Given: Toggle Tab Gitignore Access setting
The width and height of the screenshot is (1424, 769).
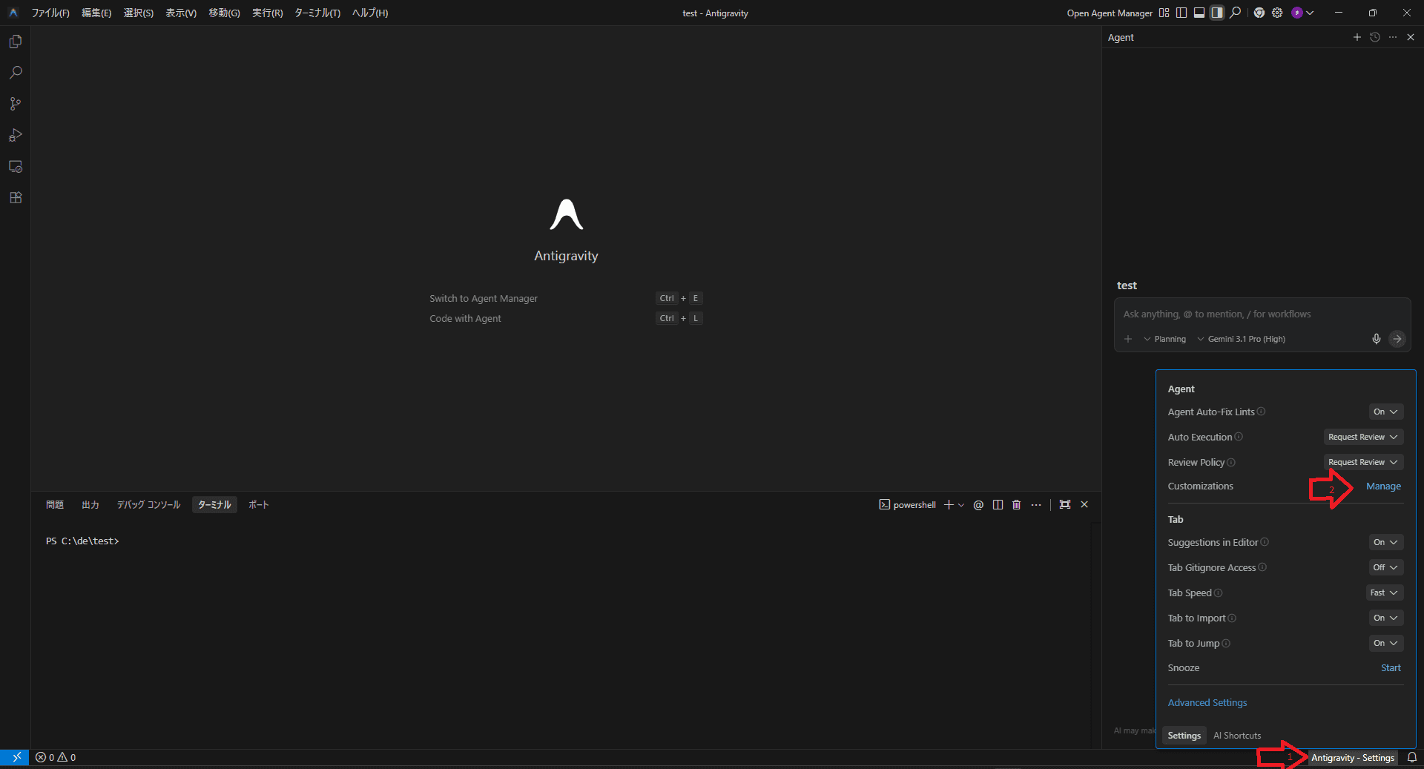Looking at the screenshot, I should [x=1385, y=568].
